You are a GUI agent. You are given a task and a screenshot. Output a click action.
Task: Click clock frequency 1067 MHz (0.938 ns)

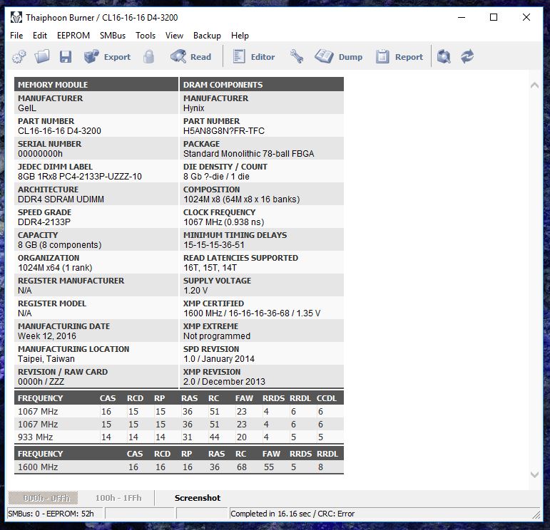coord(224,222)
